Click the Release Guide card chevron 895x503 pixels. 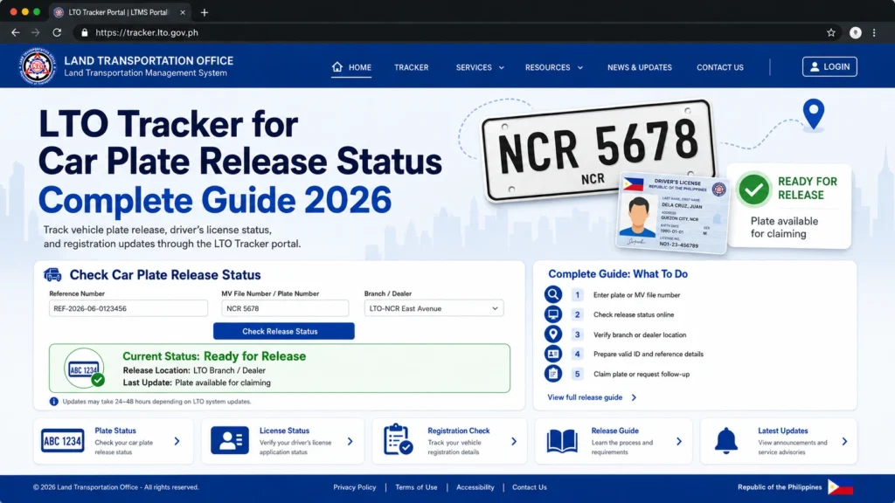678,441
